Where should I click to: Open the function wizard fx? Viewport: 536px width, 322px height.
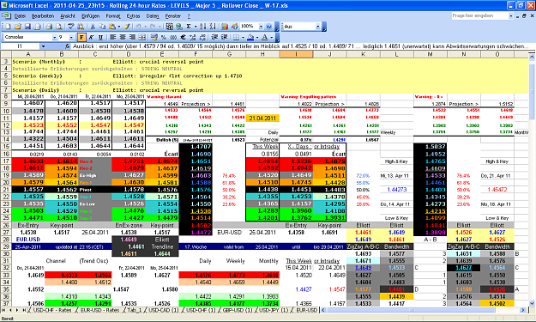click(x=68, y=46)
